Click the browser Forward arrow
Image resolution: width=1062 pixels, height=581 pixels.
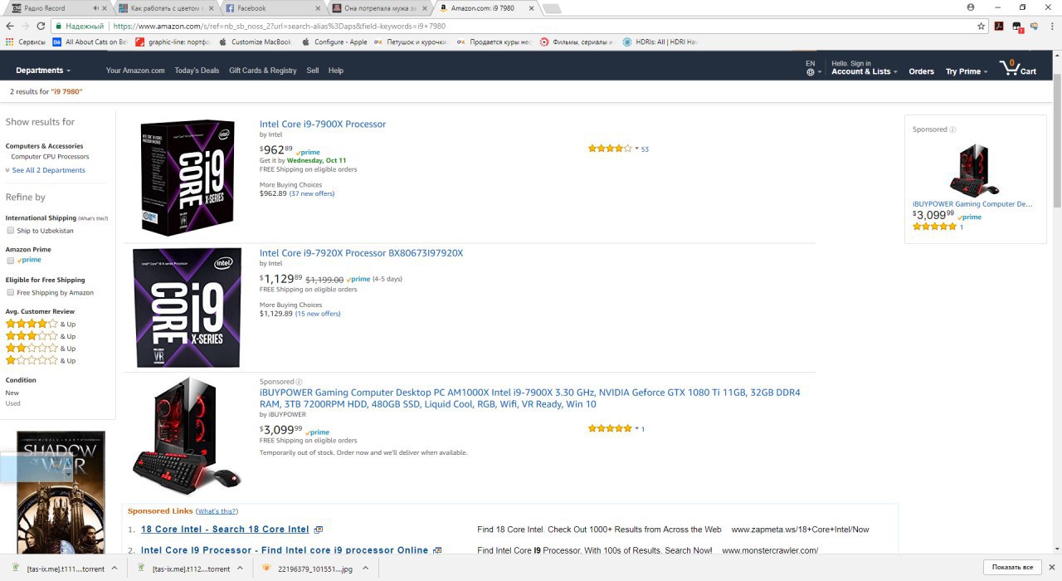tap(27, 26)
